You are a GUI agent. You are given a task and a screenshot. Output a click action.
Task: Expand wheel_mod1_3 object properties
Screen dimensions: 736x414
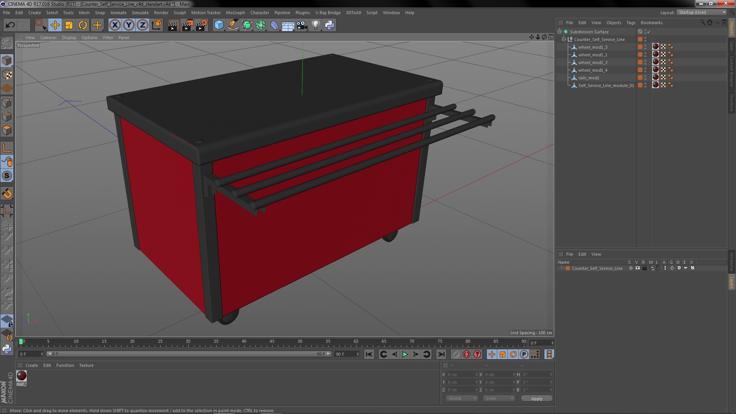[570, 46]
